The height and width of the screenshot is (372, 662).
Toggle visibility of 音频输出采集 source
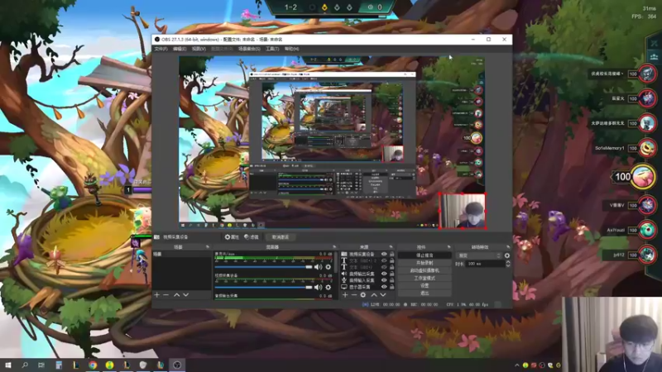(384, 274)
